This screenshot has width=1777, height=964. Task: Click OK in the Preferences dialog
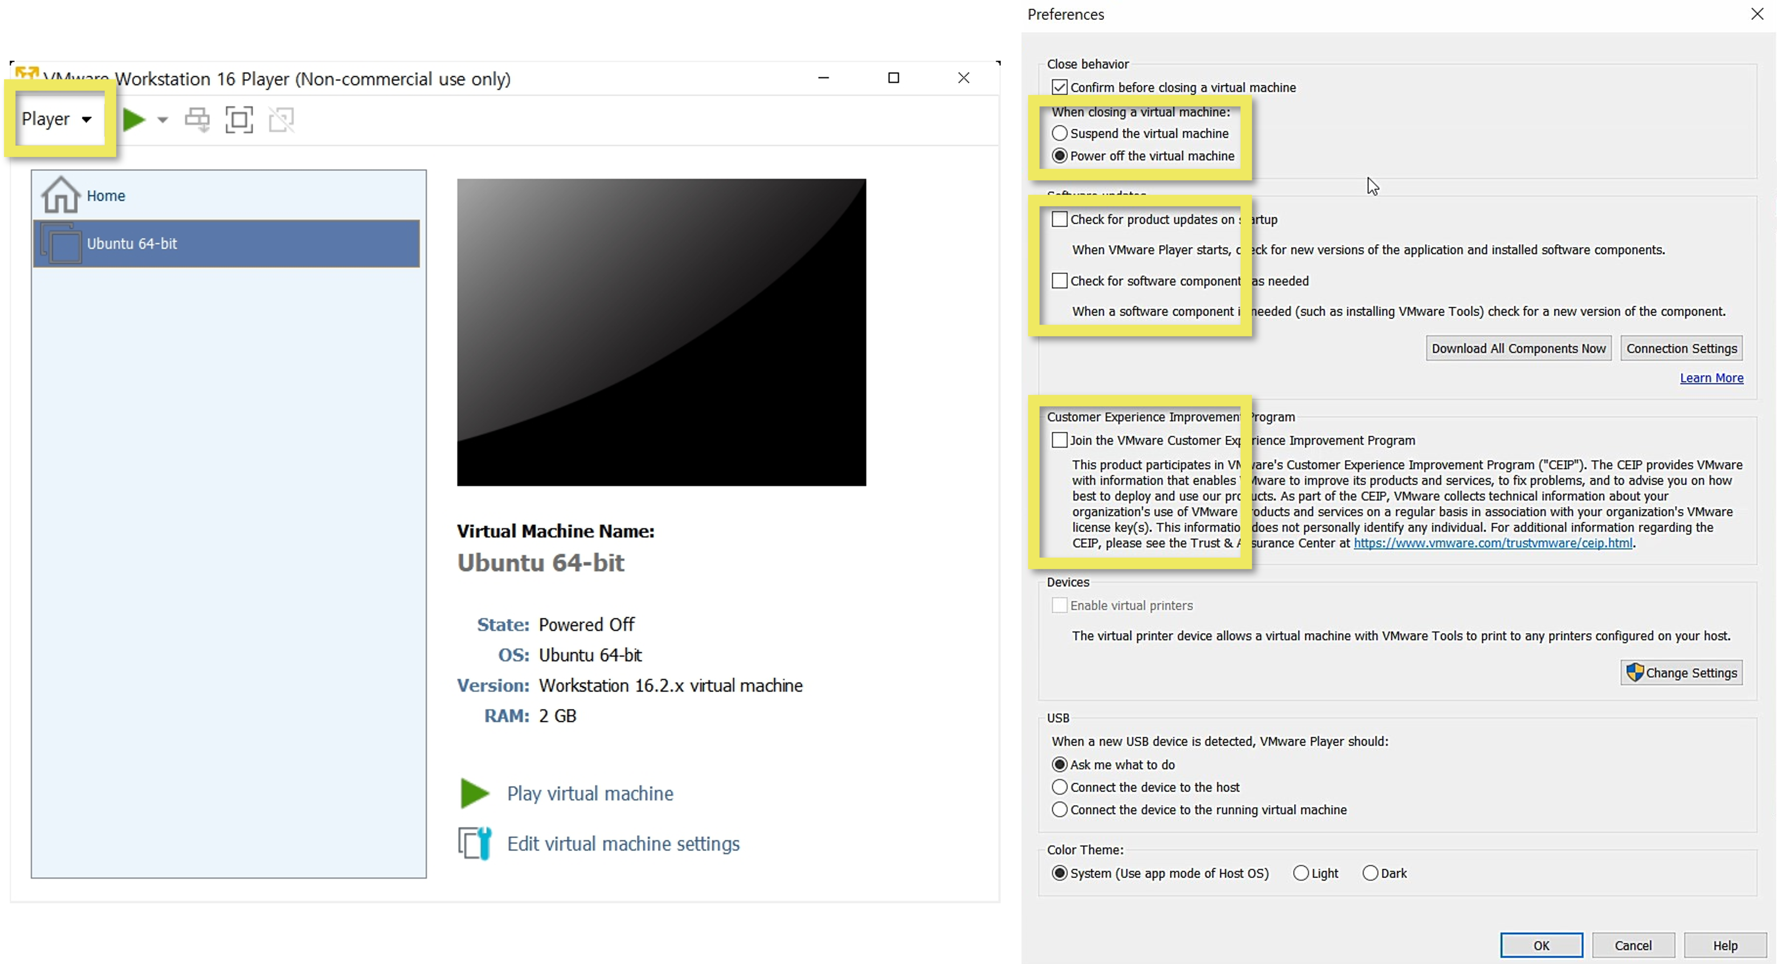pyautogui.click(x=1541, y=945)
